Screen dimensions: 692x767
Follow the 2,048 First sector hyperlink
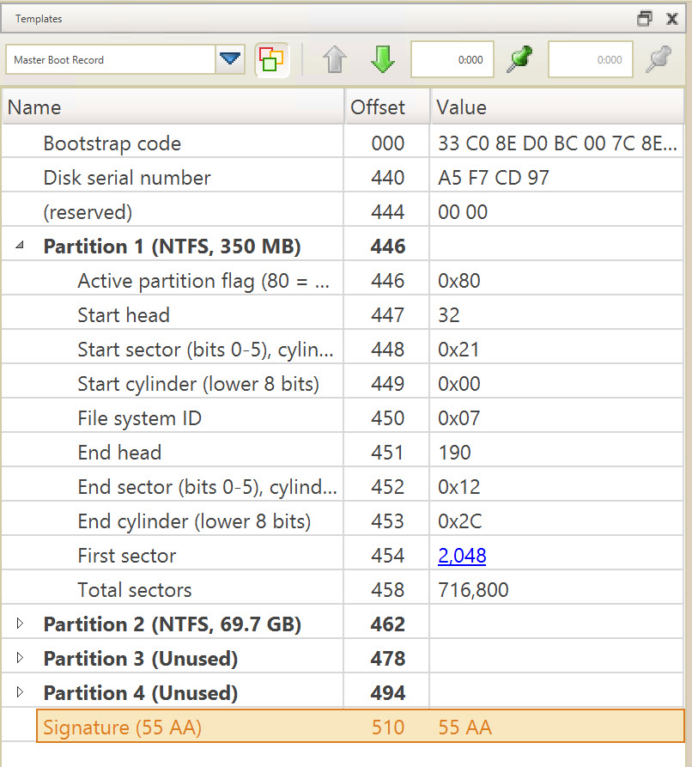(461, 555)
